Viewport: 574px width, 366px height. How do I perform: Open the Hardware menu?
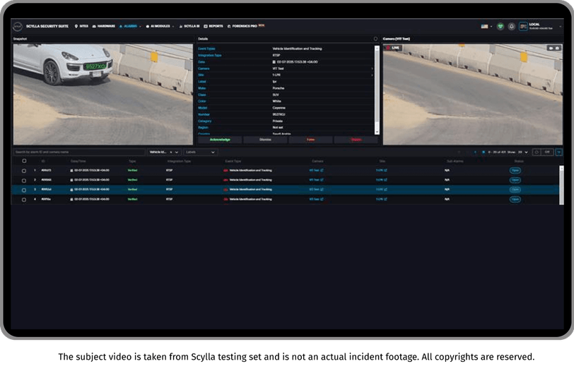[x=104, y=26]
